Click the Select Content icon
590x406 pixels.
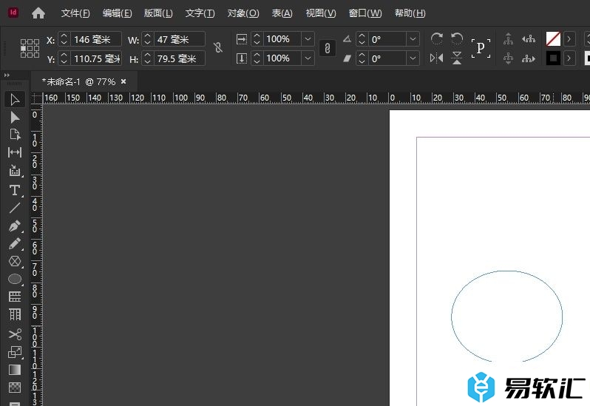509,58
